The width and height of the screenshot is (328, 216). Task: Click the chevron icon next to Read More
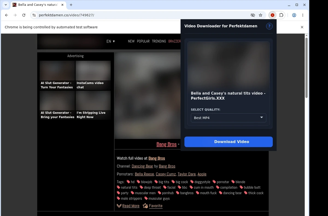coord(119,206)
